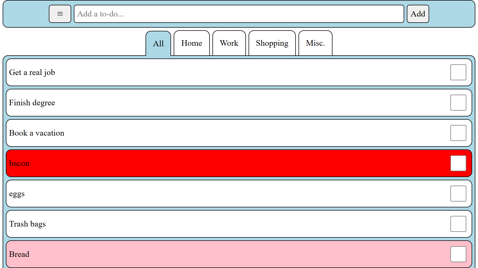
Task: Check the Bread checkbox
Action: tap(458, 254)
